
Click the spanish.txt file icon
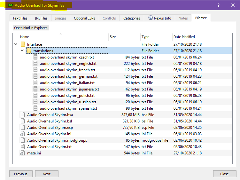(35, 108)
